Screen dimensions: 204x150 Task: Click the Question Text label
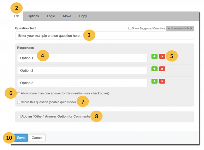[25, 28]
